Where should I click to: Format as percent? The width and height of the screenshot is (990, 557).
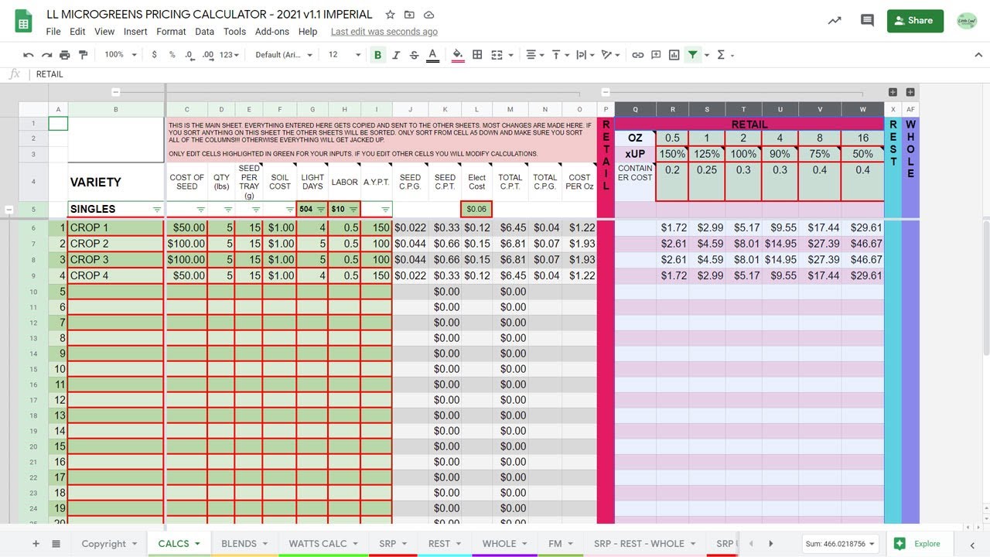pos(172,55)
